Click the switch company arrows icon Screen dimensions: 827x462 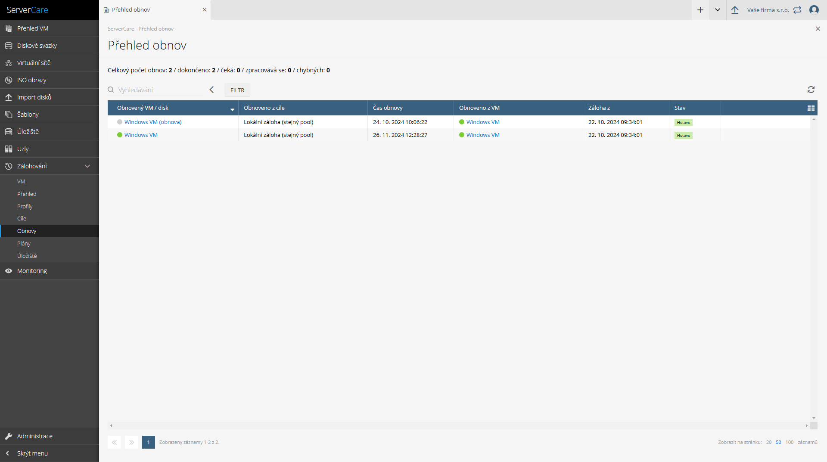point(798,10)
